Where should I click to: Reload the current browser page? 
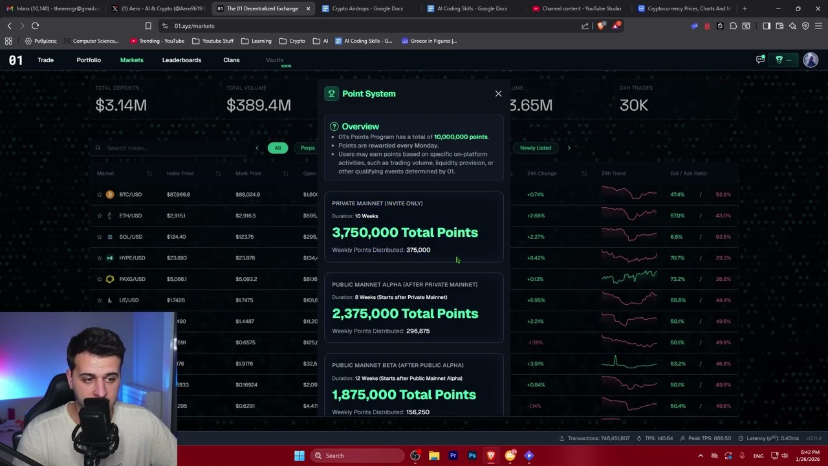click(35, 26)
